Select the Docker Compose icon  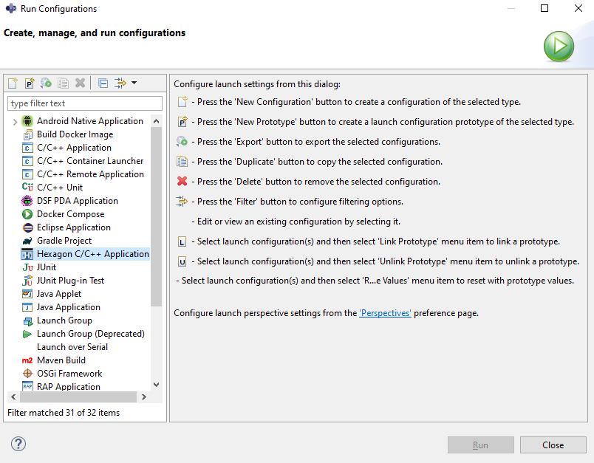point(27,214)
